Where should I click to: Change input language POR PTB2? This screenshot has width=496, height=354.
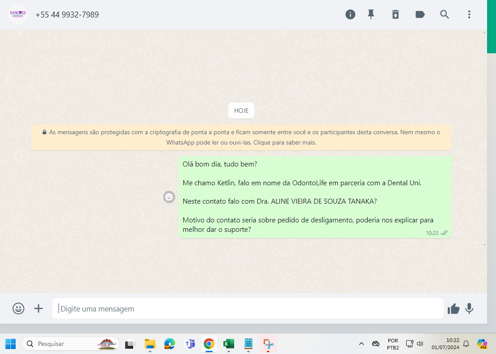pos(393,344)
